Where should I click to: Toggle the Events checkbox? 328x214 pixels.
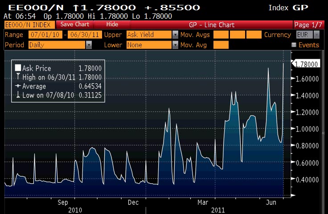click(294, 45)
